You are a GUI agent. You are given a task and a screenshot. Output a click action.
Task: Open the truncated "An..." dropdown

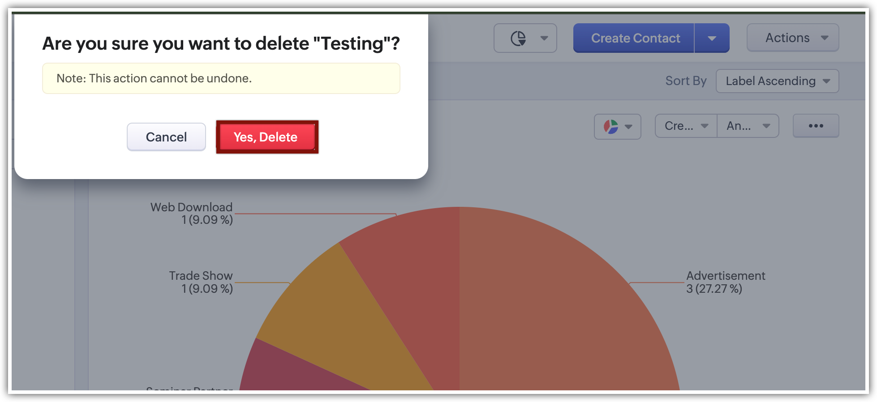(x=748, y=126)
